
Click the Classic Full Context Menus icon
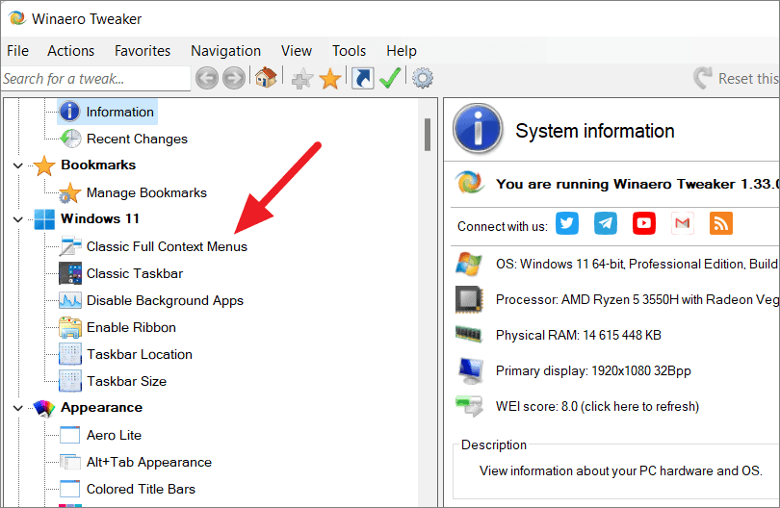70,246
